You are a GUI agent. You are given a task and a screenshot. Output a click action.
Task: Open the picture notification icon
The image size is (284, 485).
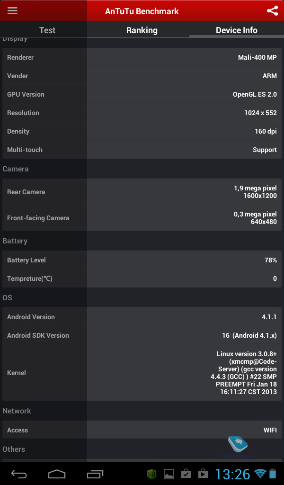[x=169, y=474]
